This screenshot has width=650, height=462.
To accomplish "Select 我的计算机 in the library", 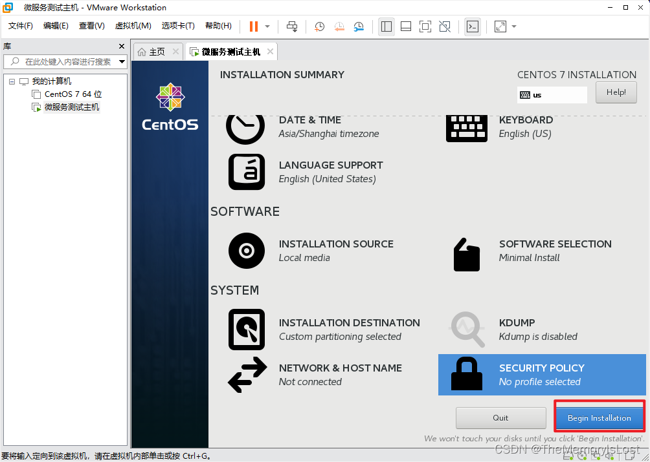I will point(51,81).
